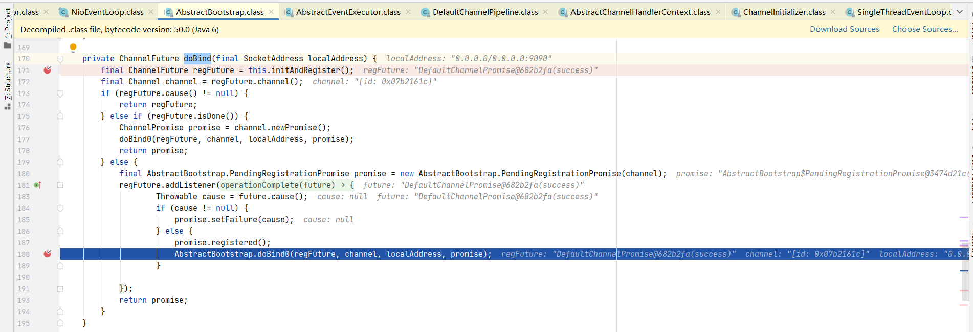
Task: Click the NioEventLoop.class file icon
Action: pyautogui.click(x=63, y=12)
